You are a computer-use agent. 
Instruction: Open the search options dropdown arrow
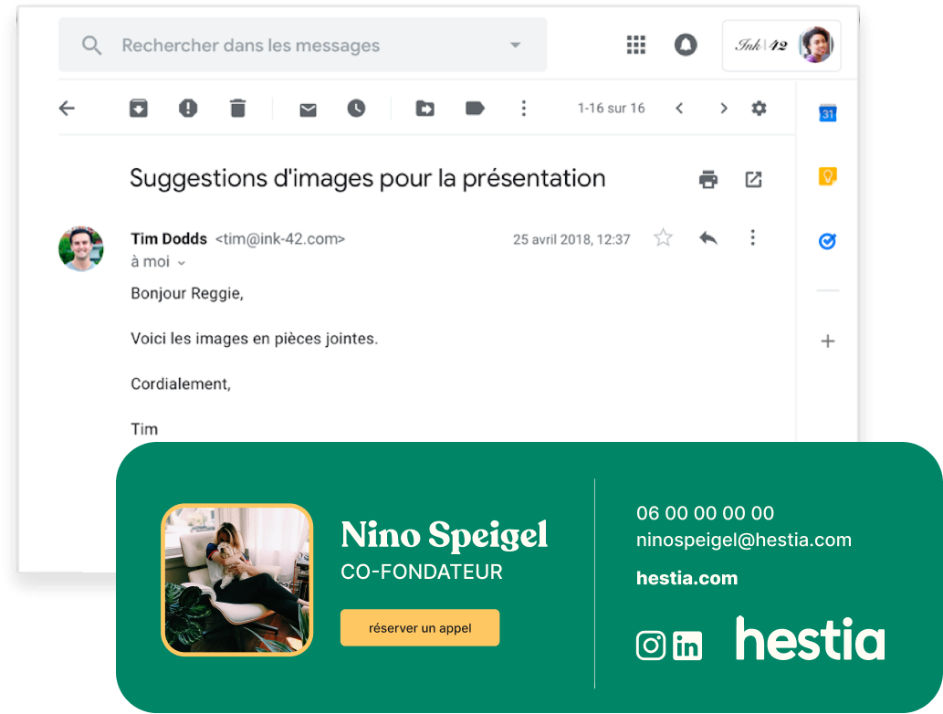point(516,45)
